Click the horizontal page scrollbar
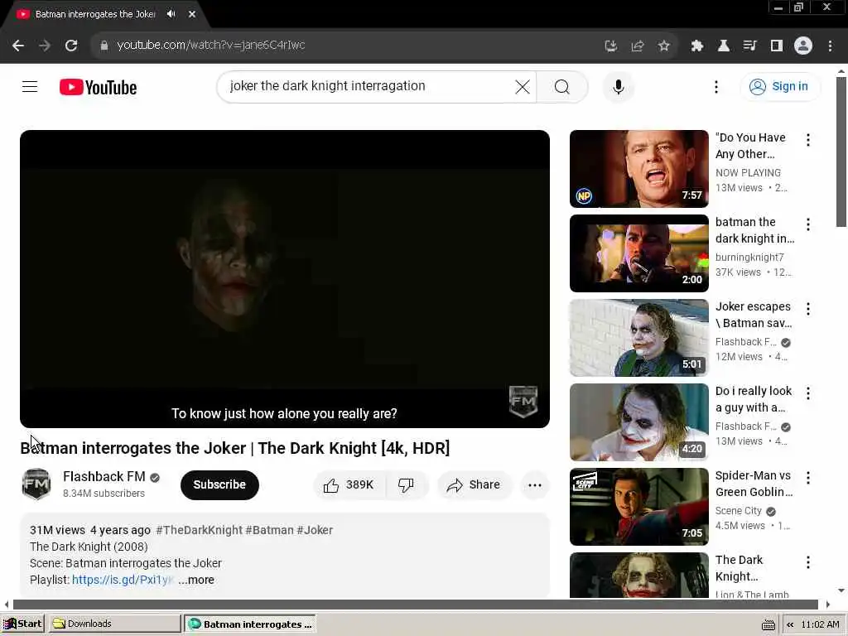The width and height of the screenshot is (848, 636). [x=416, y=604]
